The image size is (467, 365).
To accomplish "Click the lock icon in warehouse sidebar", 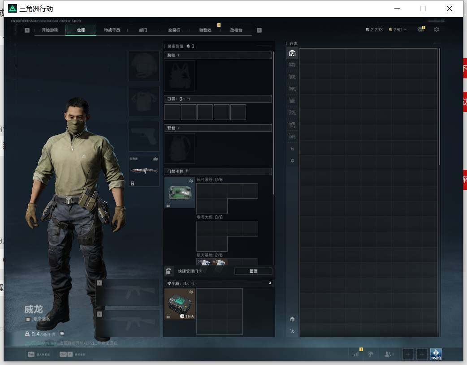I will (x=292, y=149).
